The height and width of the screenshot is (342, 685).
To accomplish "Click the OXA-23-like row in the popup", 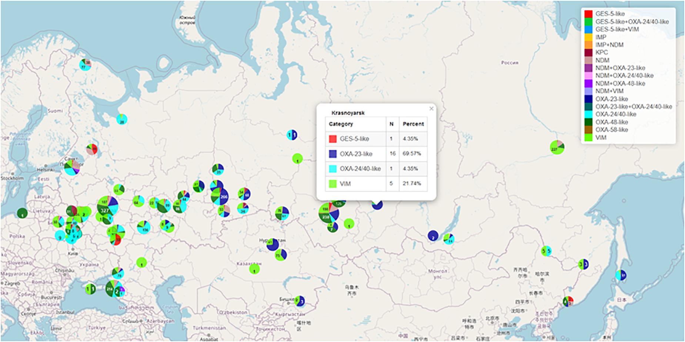I will pyautogui.click(x=376, y=154).
